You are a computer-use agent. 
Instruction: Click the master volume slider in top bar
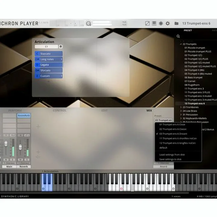click(x=102, y=23)
